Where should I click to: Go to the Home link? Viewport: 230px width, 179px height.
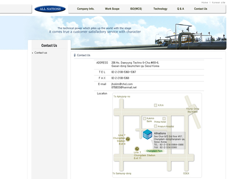pos(205,2)
